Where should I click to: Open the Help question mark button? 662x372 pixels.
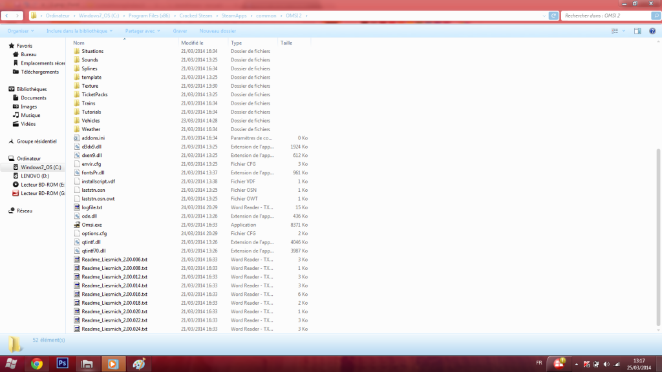coord(652,31)
